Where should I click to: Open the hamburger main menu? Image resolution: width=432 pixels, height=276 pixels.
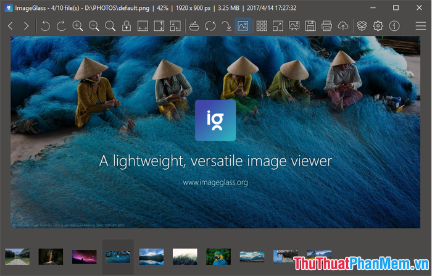[421, 26]
